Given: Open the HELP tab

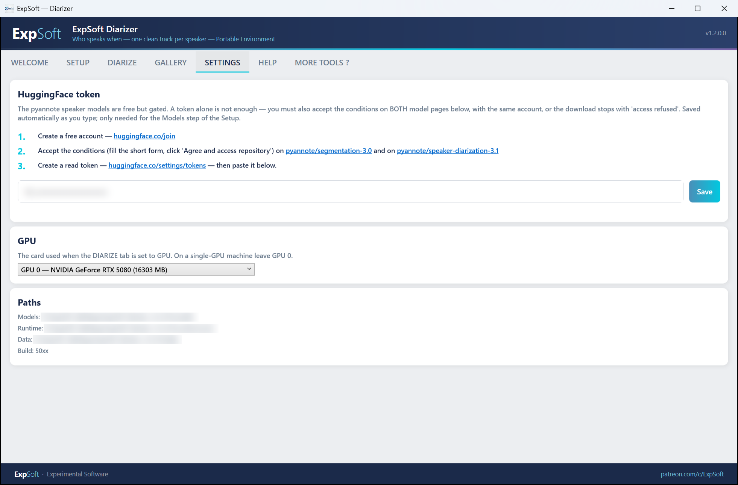Looking at the screenshot, I should [267, 62].
